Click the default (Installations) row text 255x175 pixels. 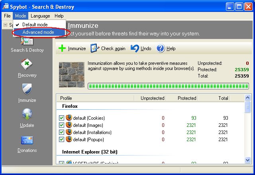click(x=92, y=132)
